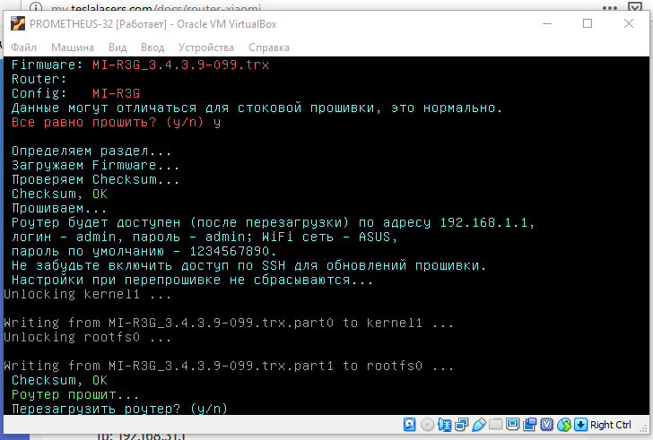Click the mouse integration status icon
The width and height of the screenshot is (653, 440).
click(x=564, y=425)
